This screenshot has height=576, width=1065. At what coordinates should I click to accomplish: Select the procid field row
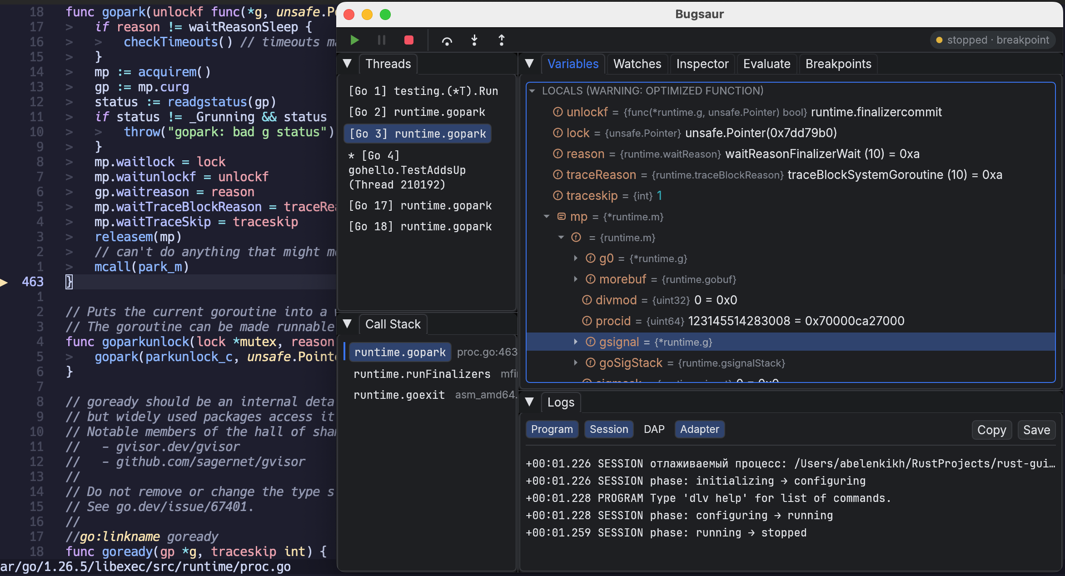791,321
